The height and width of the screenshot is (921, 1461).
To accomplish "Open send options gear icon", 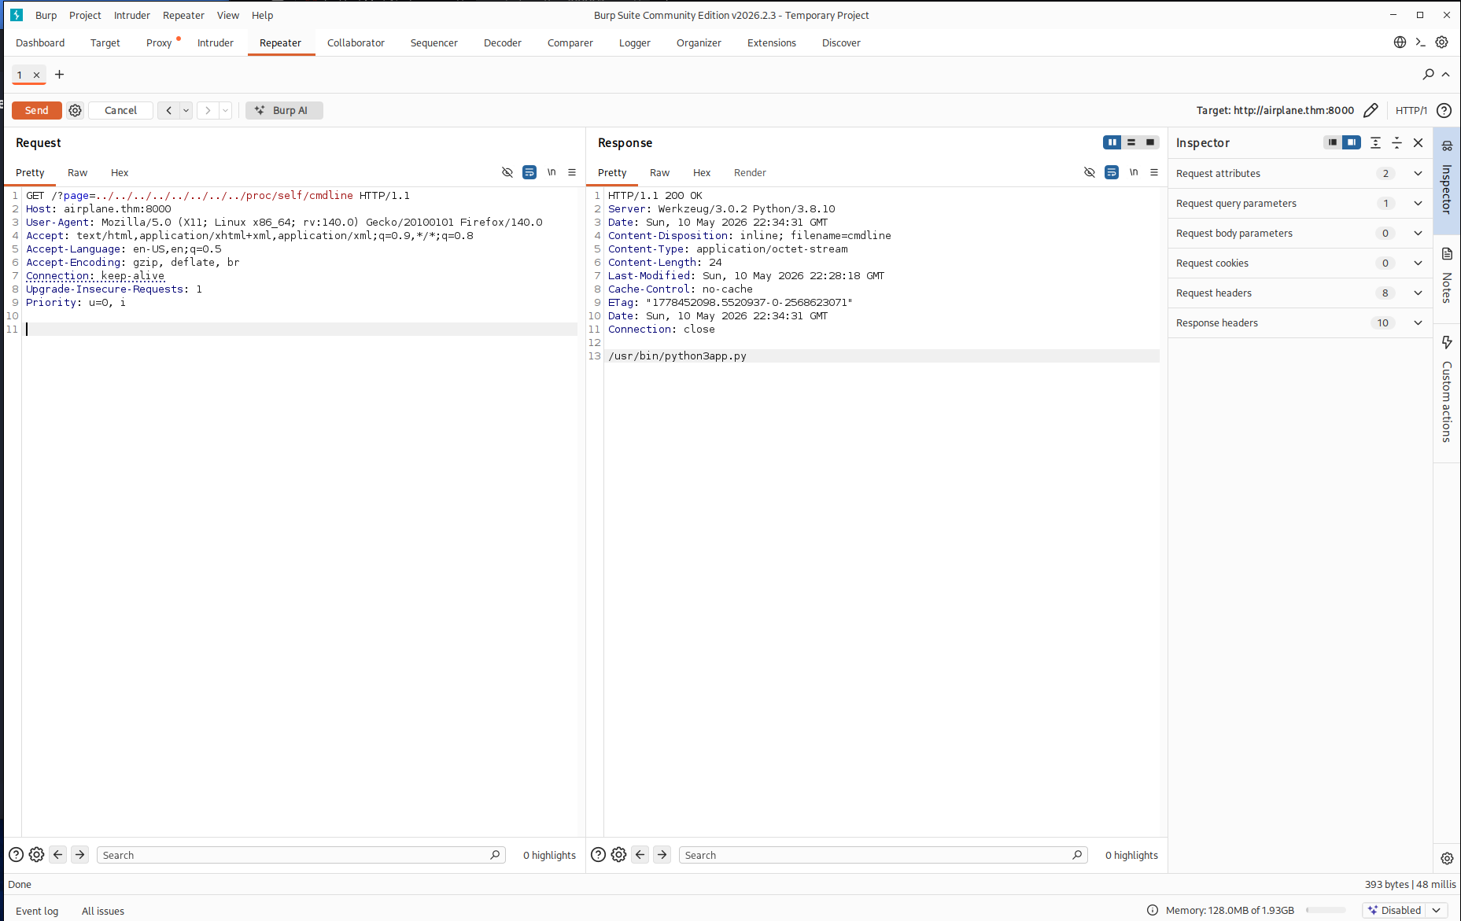I will tap(75, 110).
